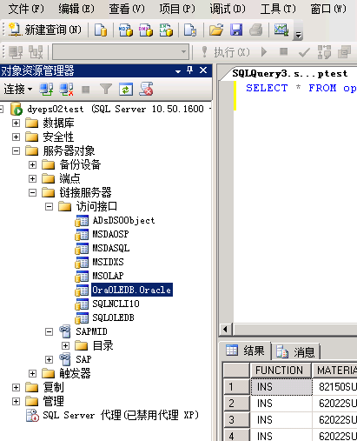The height and width of the screenshot is (441, 357).
Task: Switch to the SQLQuery3 tab
Action: (x=290, y=74)
